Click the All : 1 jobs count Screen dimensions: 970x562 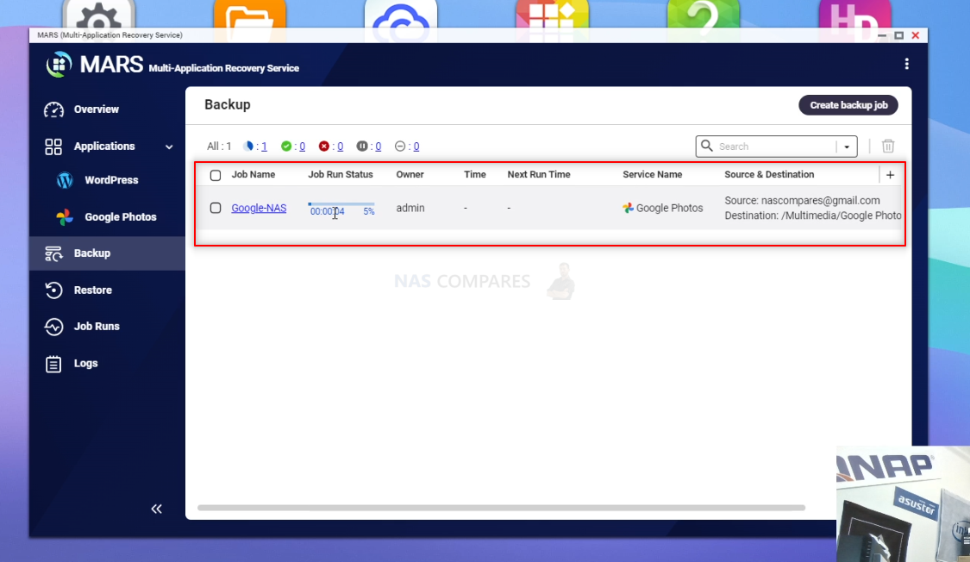pyautogui.click(x=219, y=147)
